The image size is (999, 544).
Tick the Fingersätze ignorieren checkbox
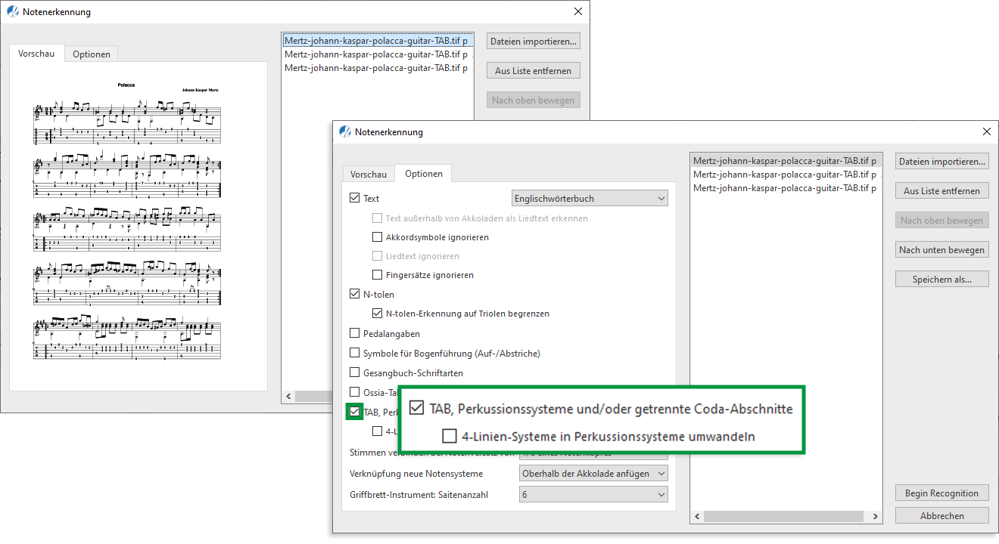coord(378,275)
